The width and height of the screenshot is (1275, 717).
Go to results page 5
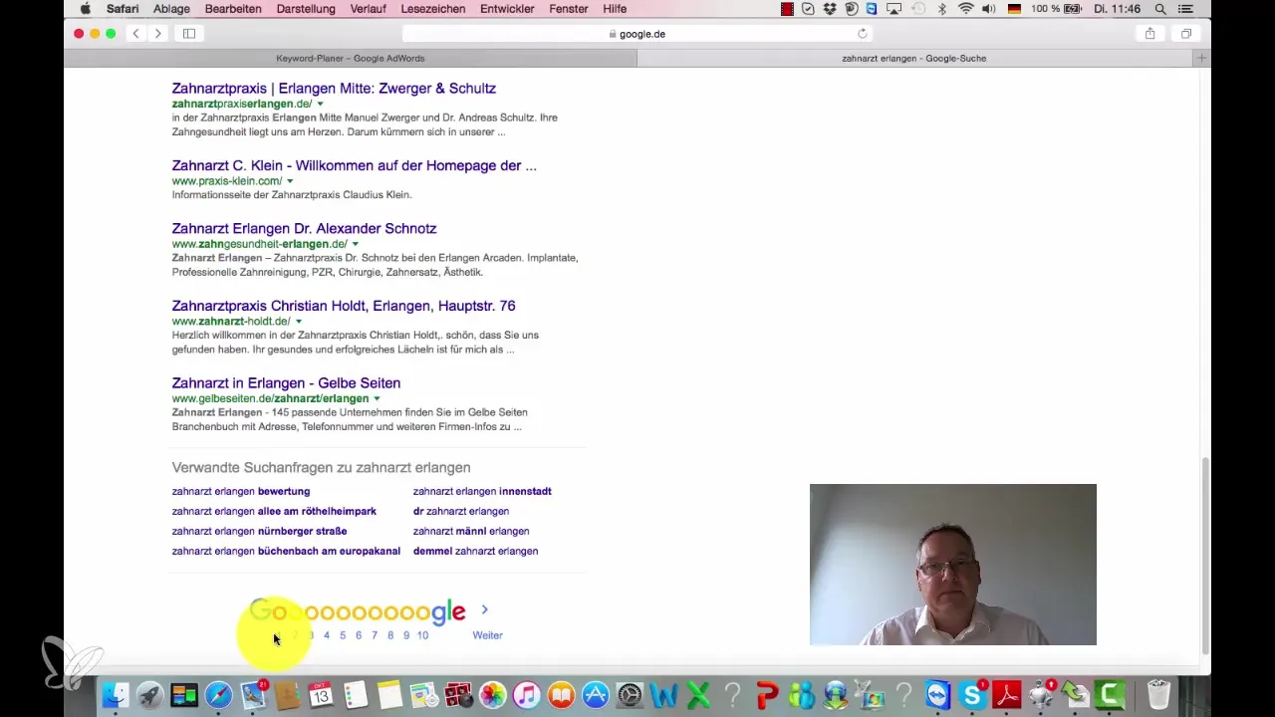[343, 635]
